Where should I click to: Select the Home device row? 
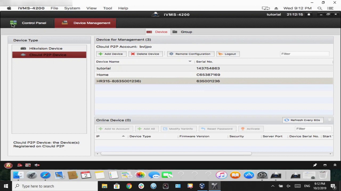pyautogui.click(x=214, y=75)
